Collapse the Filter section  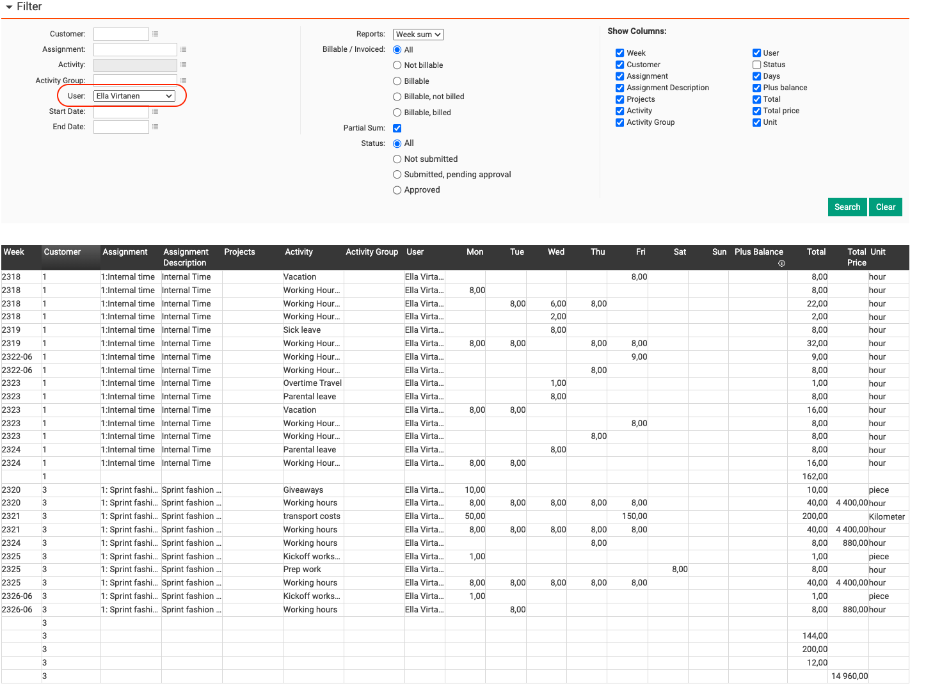10,7
